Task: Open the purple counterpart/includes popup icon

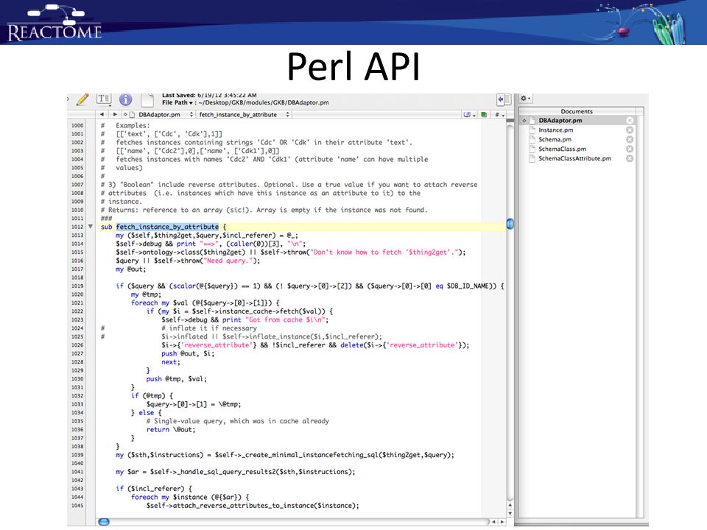Action: point(469,115)
